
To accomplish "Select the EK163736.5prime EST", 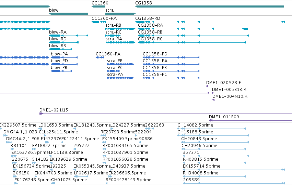I will pyautogui.click(x=14, y=156).
